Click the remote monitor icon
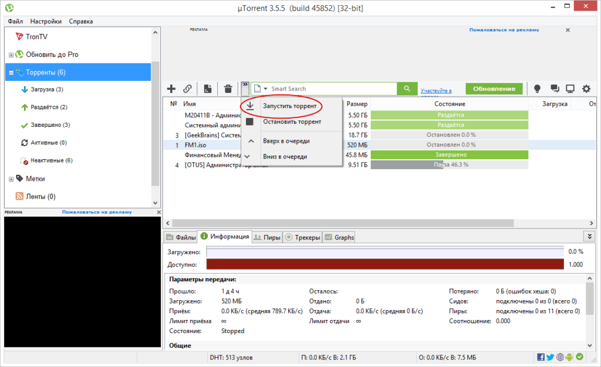This screenshot has width=601, height=367. pyautogui.click(x=570, y=89)
